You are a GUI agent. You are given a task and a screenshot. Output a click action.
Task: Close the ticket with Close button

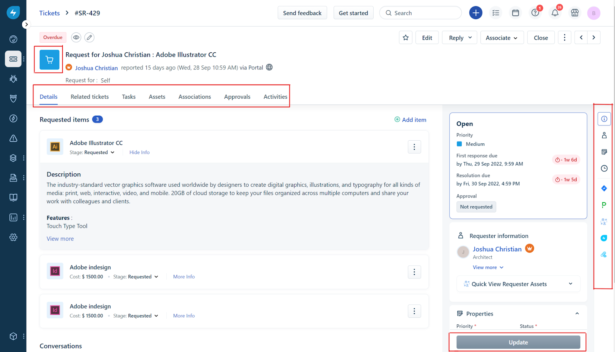(541, 38)
